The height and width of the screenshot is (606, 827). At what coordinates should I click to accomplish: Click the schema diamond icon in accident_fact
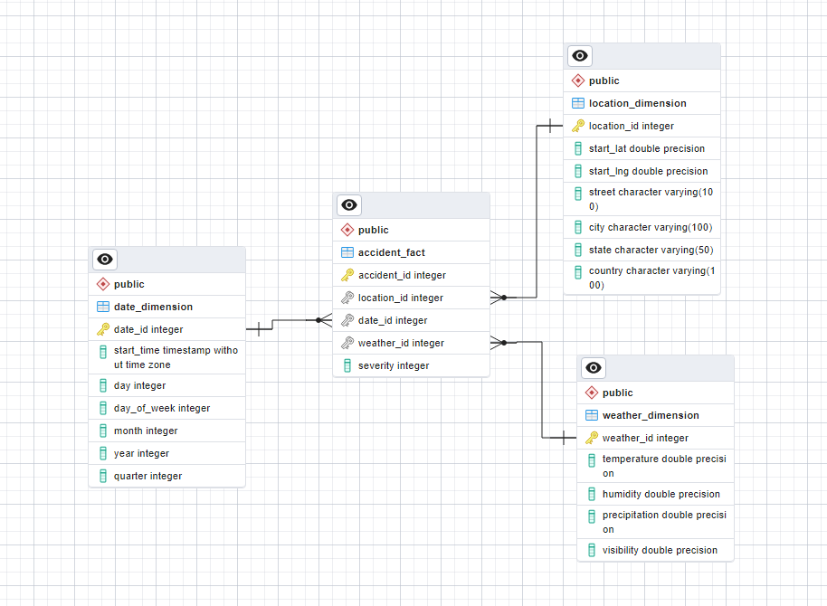pos(347,230)
